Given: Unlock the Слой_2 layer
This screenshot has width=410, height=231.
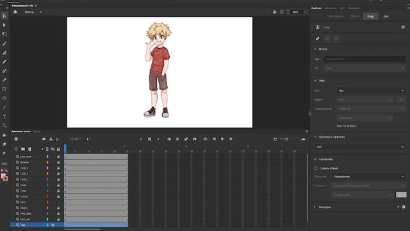Looking at the screenshot, I should pos(58,180).
